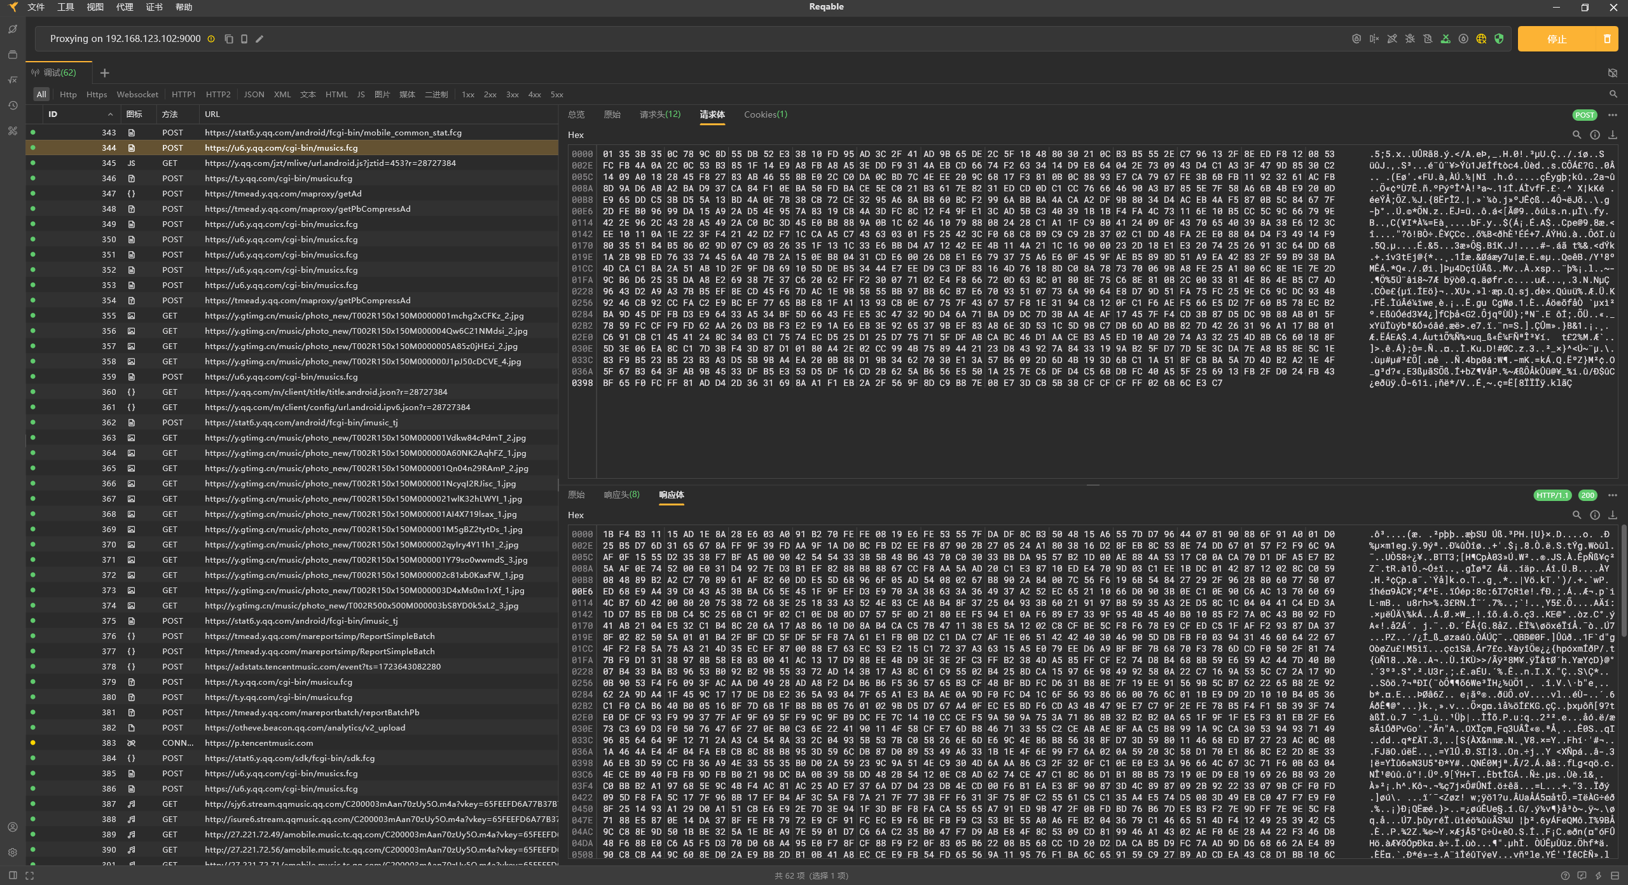
Task: Toggle the mirror file icon
Action: [1428, 39]
